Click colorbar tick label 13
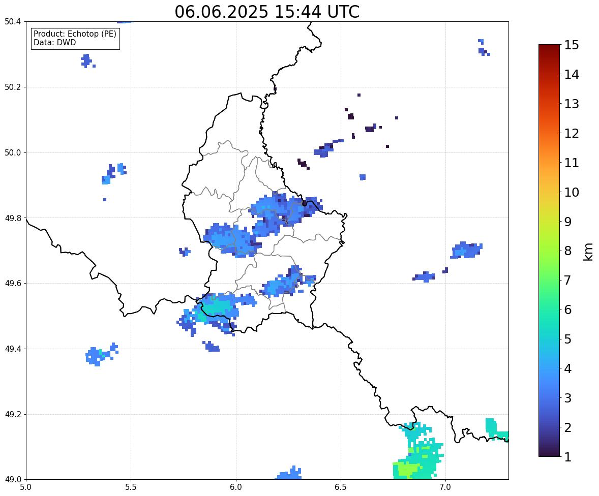The image size is (599, 496). (572, 104)
